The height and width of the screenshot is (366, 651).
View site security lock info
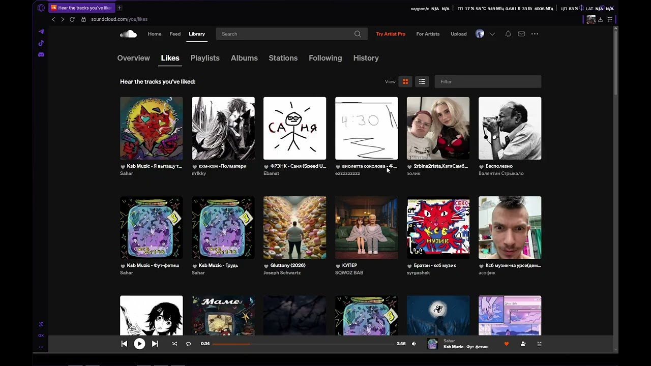[84, 19]
